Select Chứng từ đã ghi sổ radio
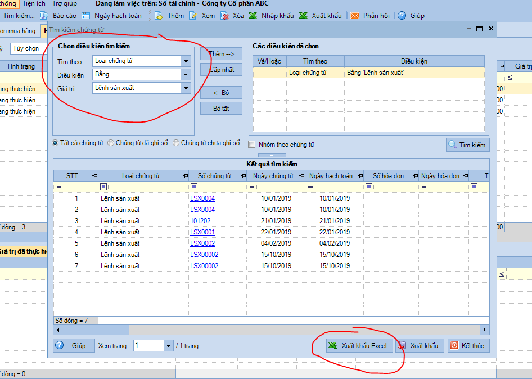 coord(111,143)
